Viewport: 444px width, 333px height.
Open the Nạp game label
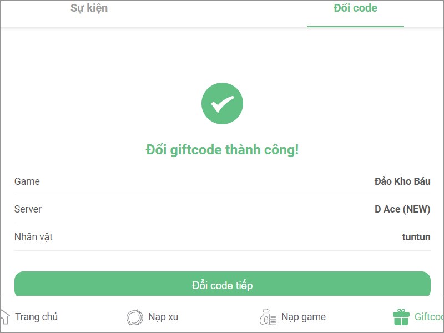(x=304, y=317)
